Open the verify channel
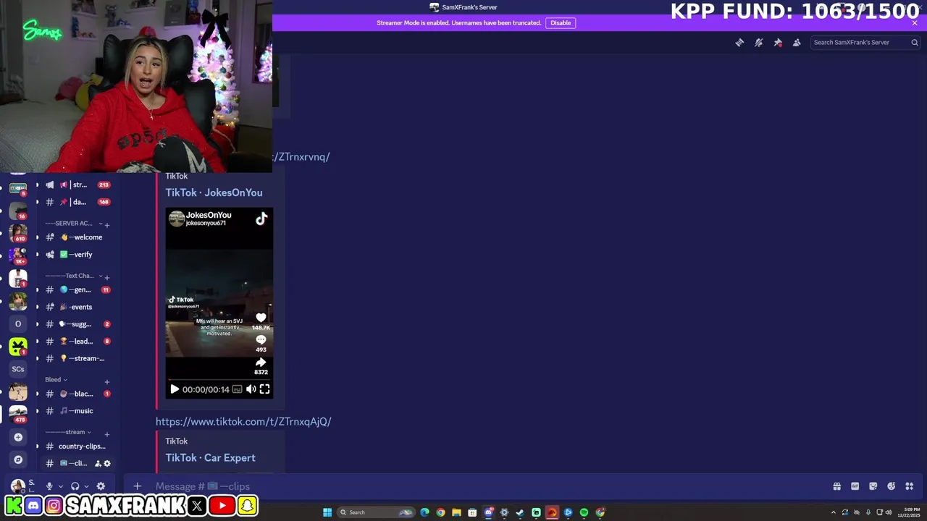927x521 pixels. pos(77,255)
